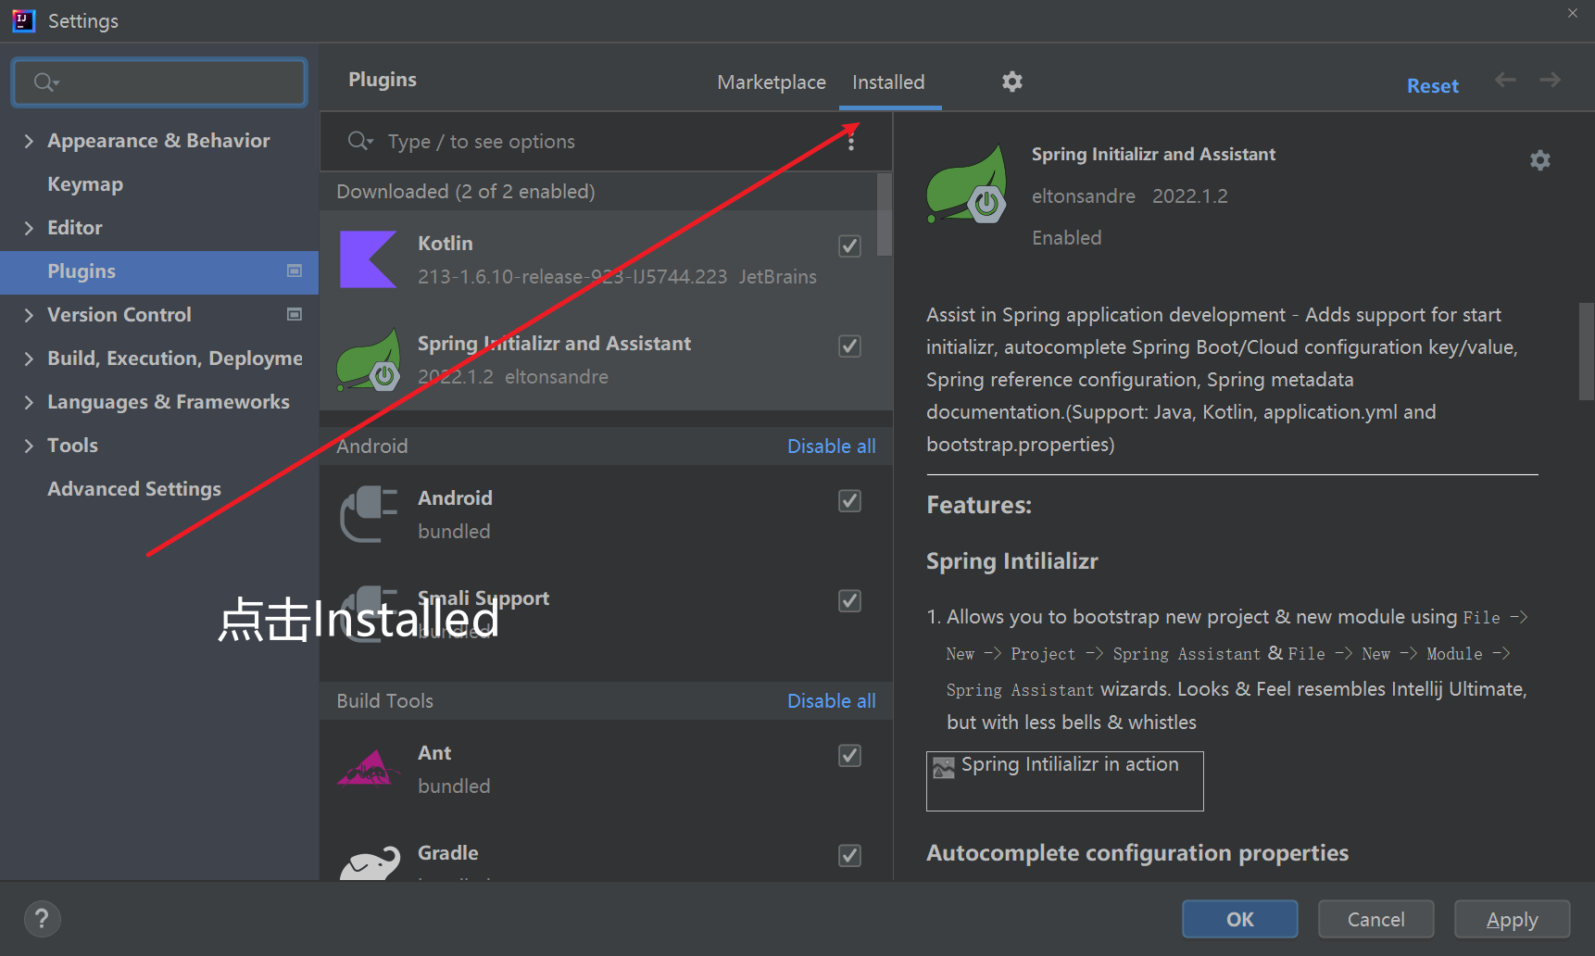Uncheck the Ant plugin checkbox
The width and height of the screenshot is (1595, 956).
coord(849,755)
